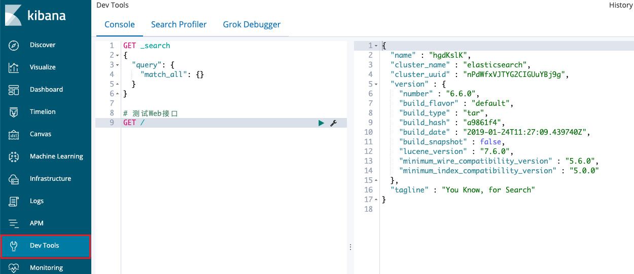Viewport: 634px width, 274px height.
Task: Click the "a9861f4" build_hash value
Action: point(481,123)
